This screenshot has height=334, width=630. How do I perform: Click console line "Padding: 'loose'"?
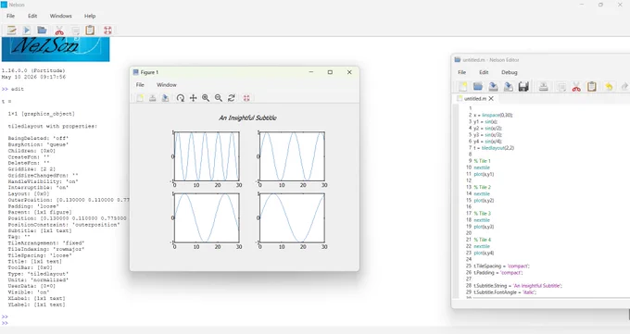[33, 206]
